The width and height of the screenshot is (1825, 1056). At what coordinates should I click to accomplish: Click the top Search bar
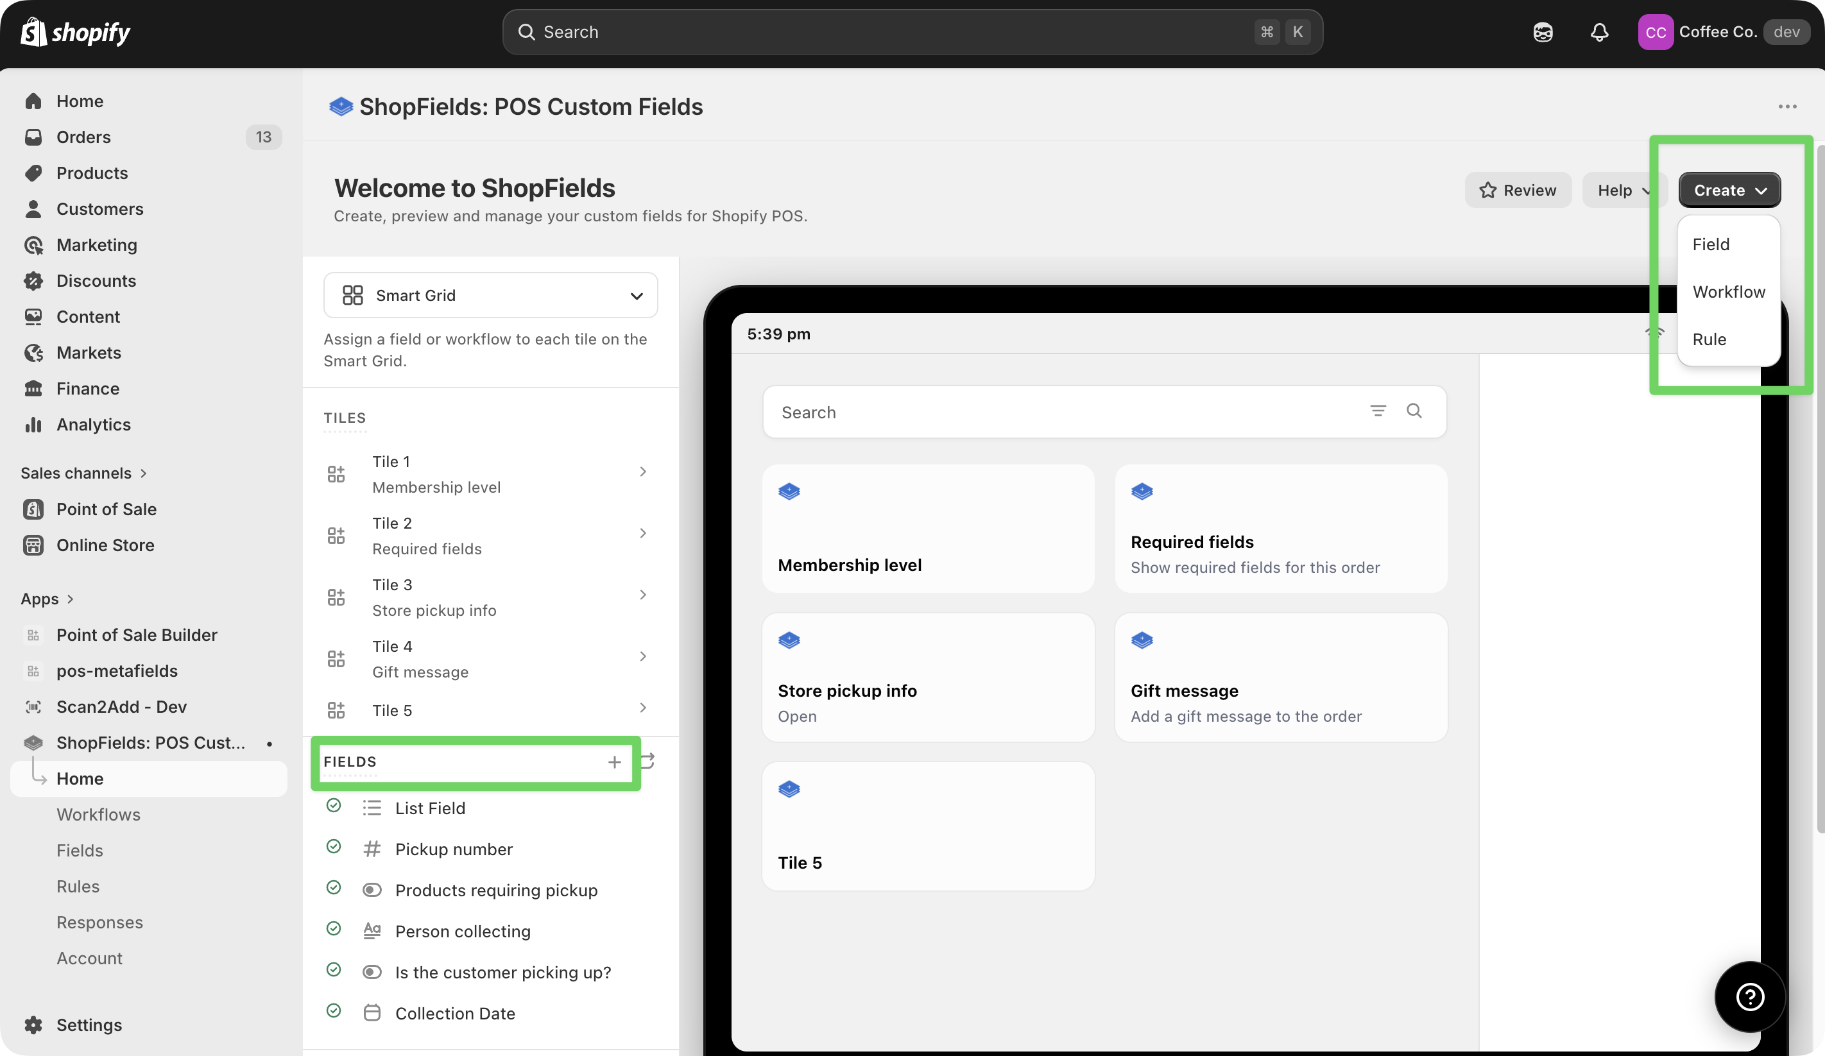912,32
